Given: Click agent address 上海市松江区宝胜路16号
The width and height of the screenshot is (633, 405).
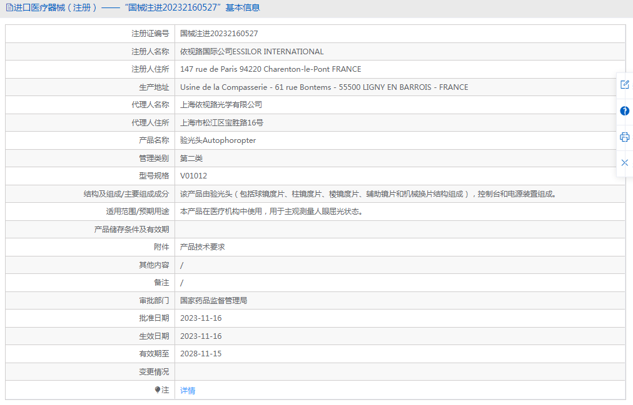Looking at the screenshot, I should (x=221, y=123).
